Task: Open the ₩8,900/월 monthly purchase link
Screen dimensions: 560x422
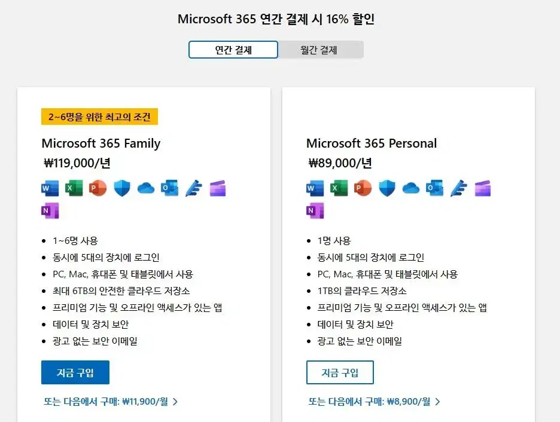Action: [x=375, y=402]
